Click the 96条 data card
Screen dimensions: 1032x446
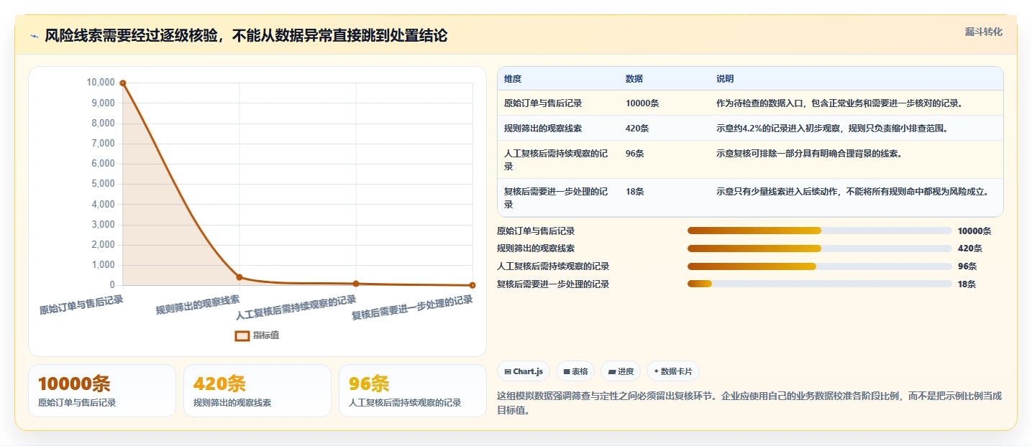click(x=413, y=391)
